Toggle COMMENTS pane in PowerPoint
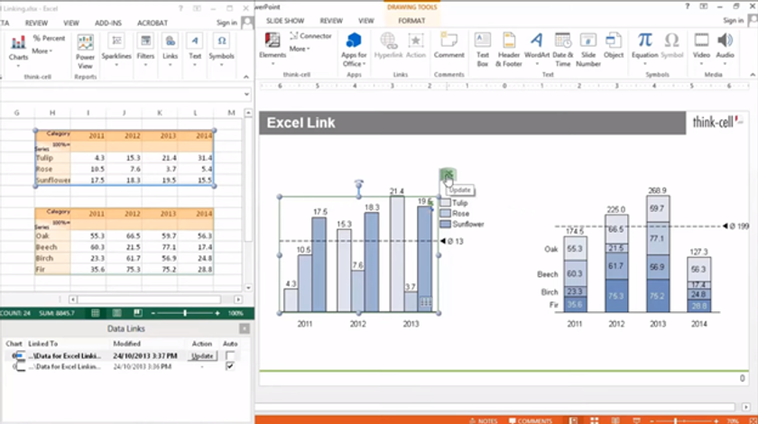 531,420
